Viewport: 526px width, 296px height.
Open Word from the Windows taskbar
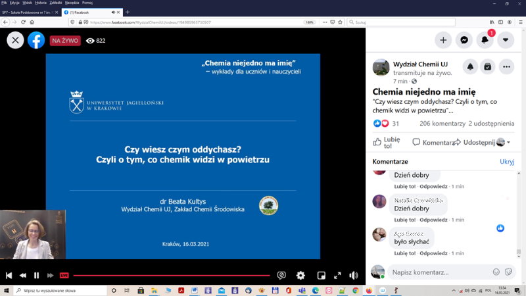[194, 290]
